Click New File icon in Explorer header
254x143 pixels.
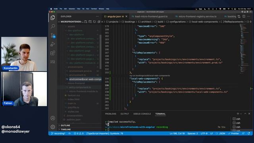click(x=86, y=22)
